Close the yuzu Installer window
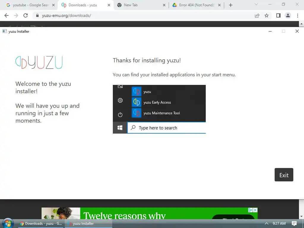This screenshot has width=304, height=228. [297, 31]
